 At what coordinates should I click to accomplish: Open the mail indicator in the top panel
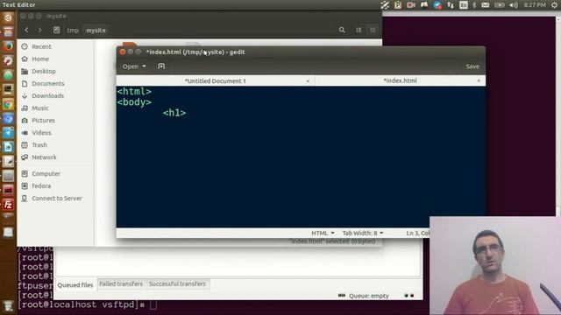tap(485, 5)
